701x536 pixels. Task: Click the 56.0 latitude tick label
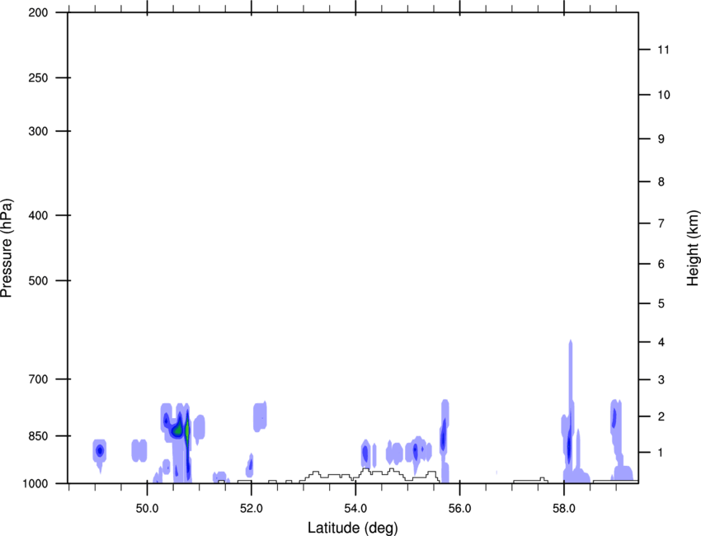coord(459,509)
